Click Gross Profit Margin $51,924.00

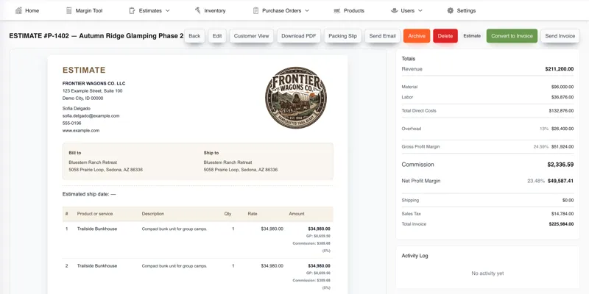click(562, 146)
